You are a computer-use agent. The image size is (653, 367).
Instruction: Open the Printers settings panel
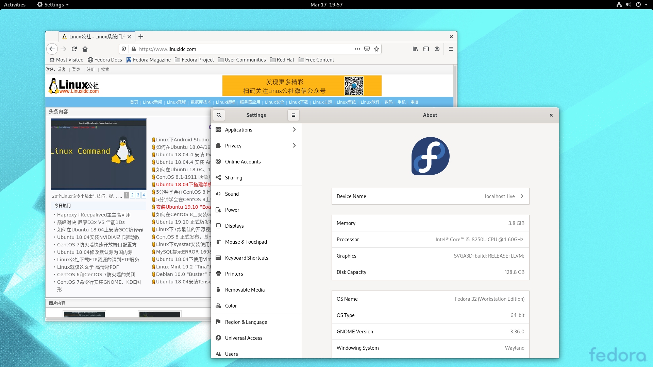click(x=234, y=274)
